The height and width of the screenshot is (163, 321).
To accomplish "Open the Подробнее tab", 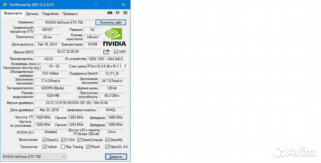I will coord(50,14).
